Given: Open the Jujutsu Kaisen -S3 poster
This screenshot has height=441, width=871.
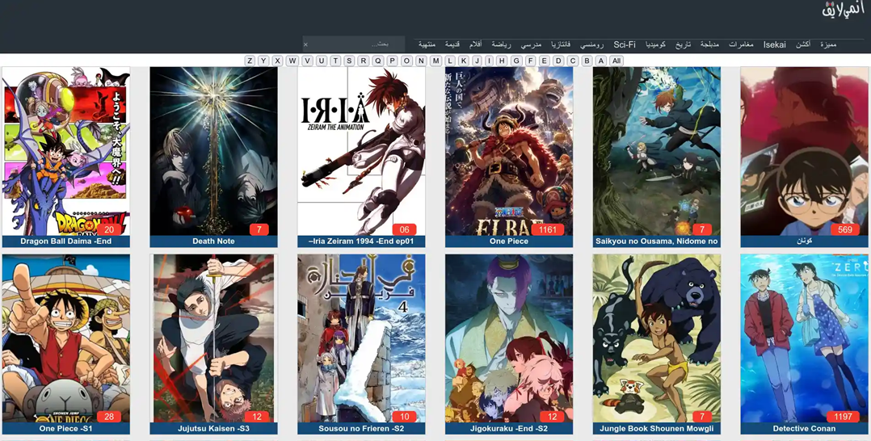Looking at the screenshot, I should coord(214,338).
